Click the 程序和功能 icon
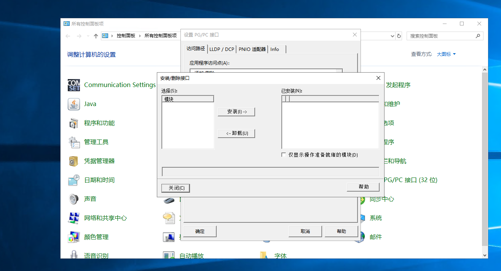501x271 pixels. (x=74, y=123)
